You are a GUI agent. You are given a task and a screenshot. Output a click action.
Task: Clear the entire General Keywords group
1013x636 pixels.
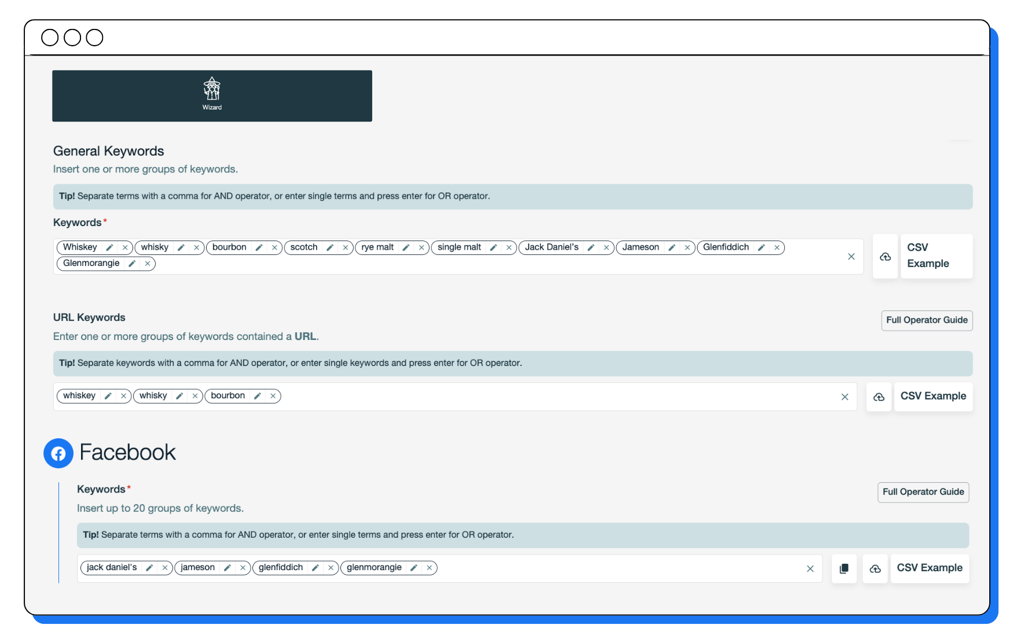tap(851, 256)
